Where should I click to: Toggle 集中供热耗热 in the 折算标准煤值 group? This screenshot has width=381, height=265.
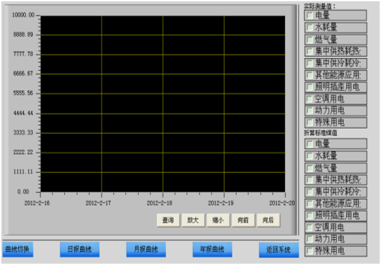click(309, 180)
